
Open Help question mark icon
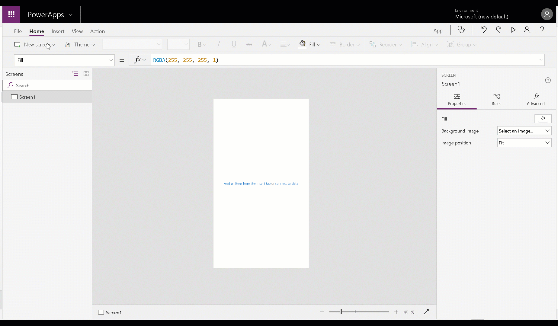point(542,30)
